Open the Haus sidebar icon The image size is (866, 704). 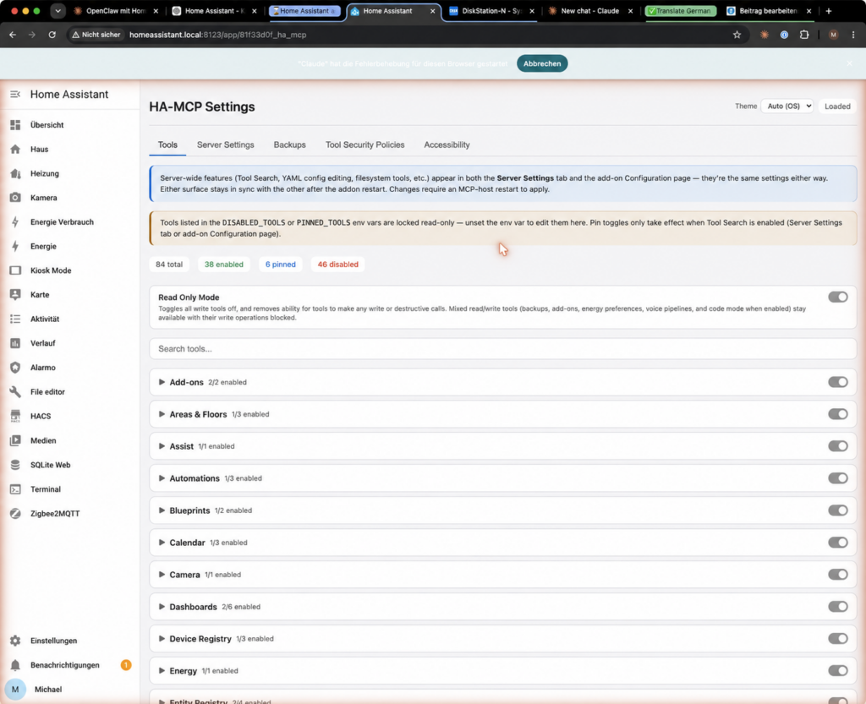(15, 150)
